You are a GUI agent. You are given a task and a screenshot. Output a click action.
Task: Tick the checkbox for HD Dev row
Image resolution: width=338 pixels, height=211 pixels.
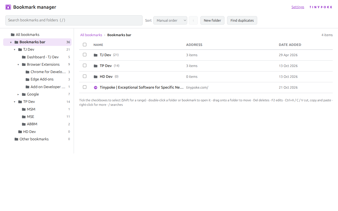click(x=85, y=76)
